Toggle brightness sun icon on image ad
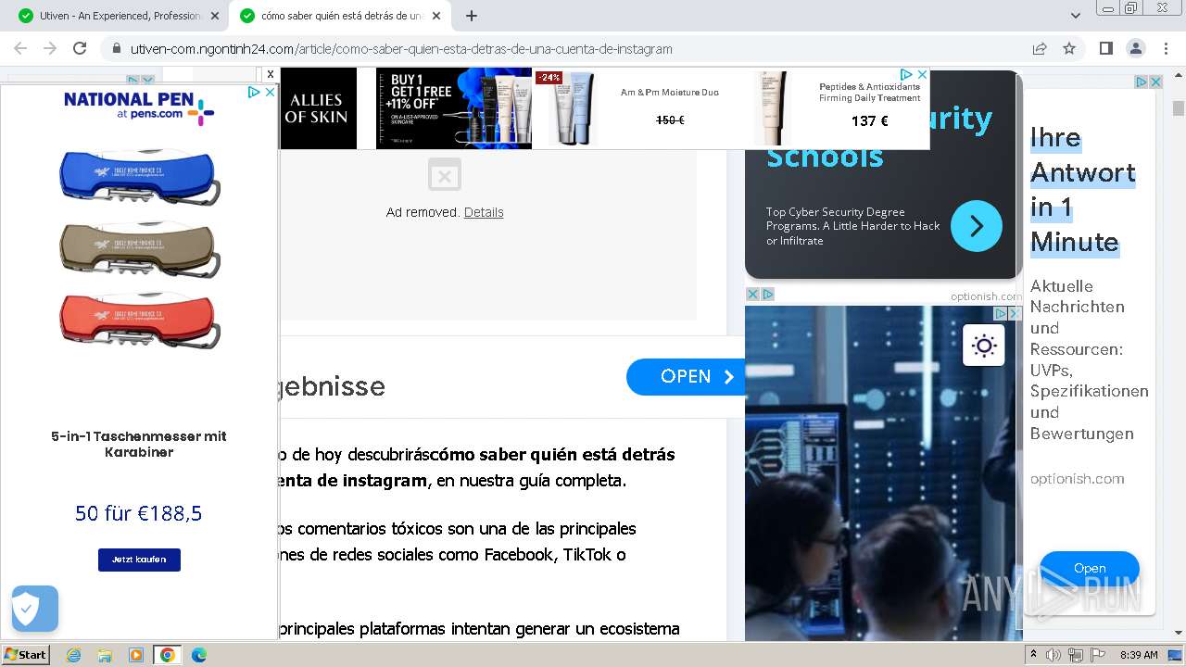Viewport: 1186px width, 667px height. pyautogui.click(x=984, y=346)
